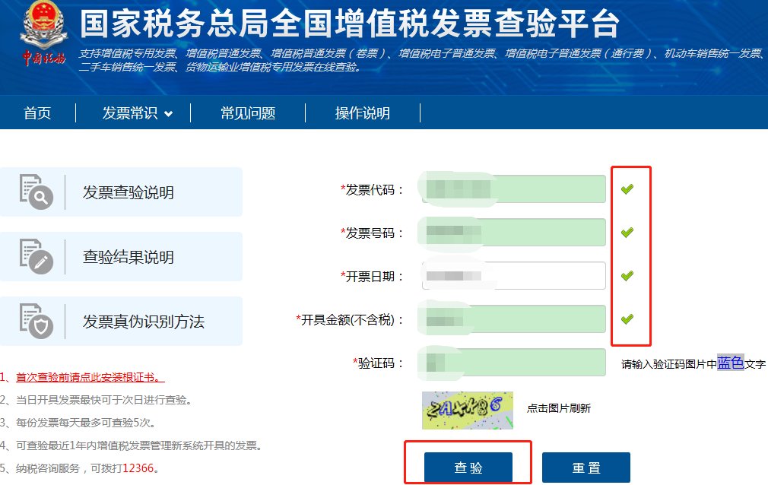Viewport: 768px width, 485px height.
Task: Select the 常见问题 menu item
Action: pyautogui.click(x=249, y=113)
